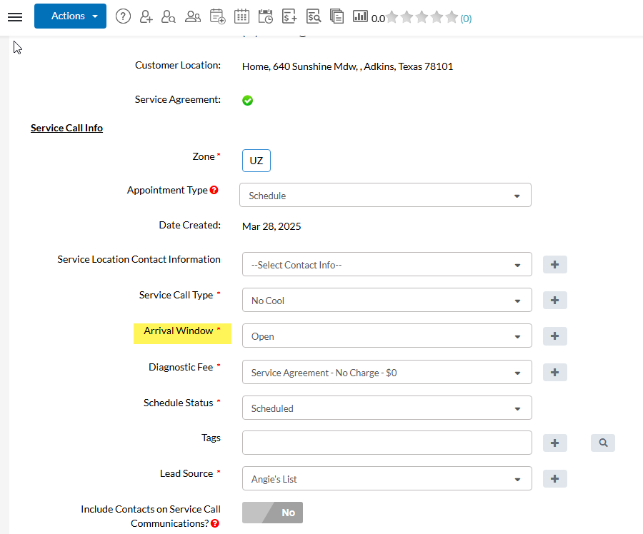Click the UZ zone button
Screen dimensions: 643x534
point(256,161)
